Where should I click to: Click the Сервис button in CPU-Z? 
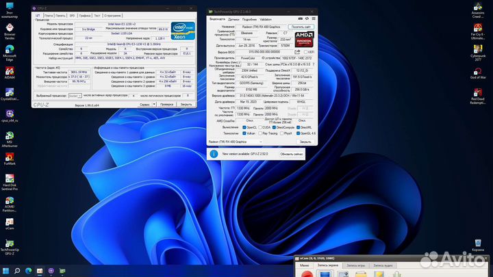pos(144,104)
